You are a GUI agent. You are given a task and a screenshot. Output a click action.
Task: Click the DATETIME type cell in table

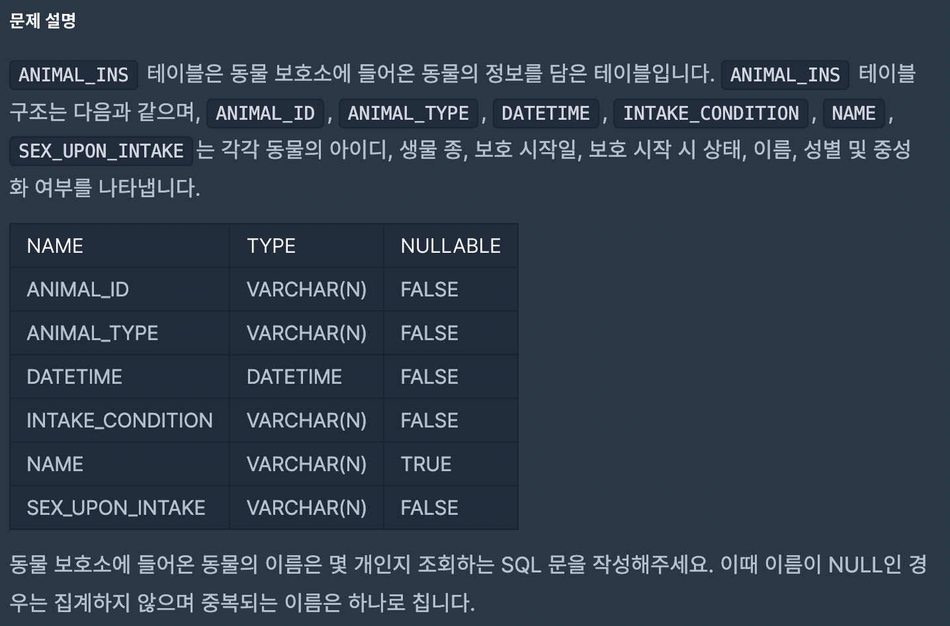tap(306, 377)
